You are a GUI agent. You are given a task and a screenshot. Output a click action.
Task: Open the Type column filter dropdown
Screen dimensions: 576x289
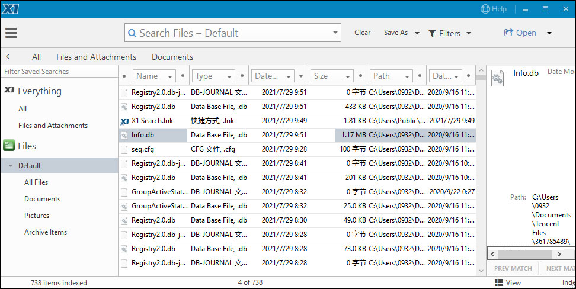point(229,77)
